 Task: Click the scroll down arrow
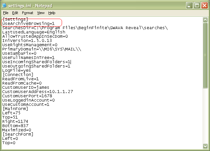click(205, 146)
